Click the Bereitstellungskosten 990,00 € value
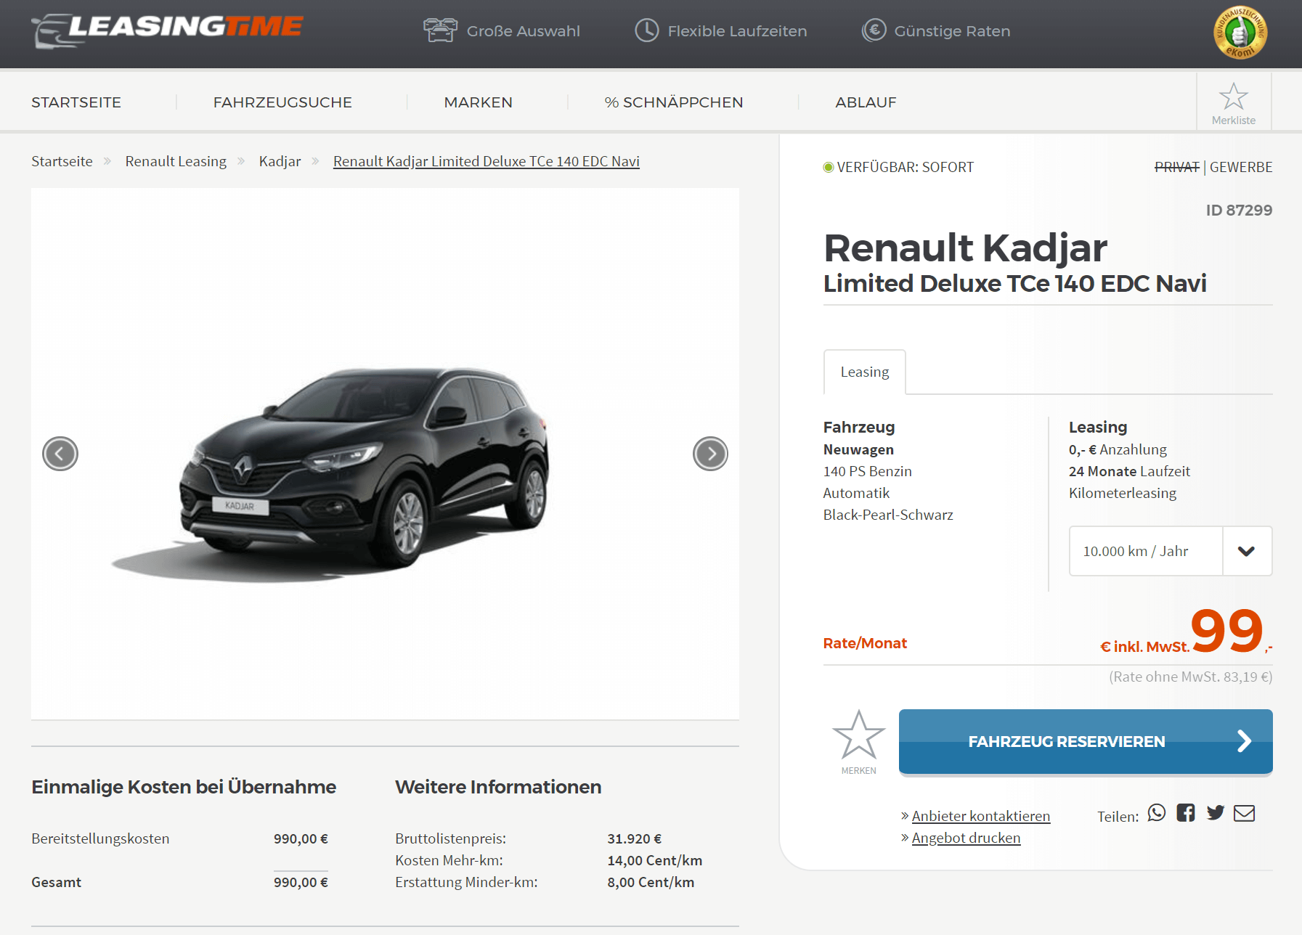This screenshot has height=935, width=1302. [x=301, y=838]
